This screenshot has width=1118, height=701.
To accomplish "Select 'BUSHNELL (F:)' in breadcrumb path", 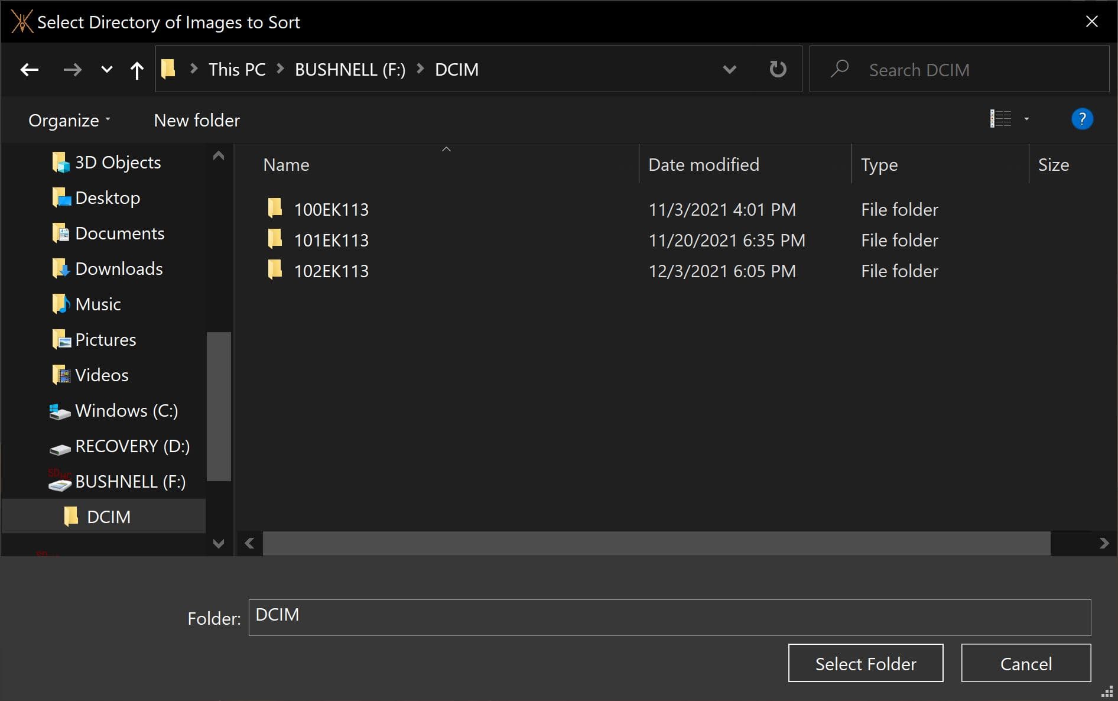I will point(350,69).
